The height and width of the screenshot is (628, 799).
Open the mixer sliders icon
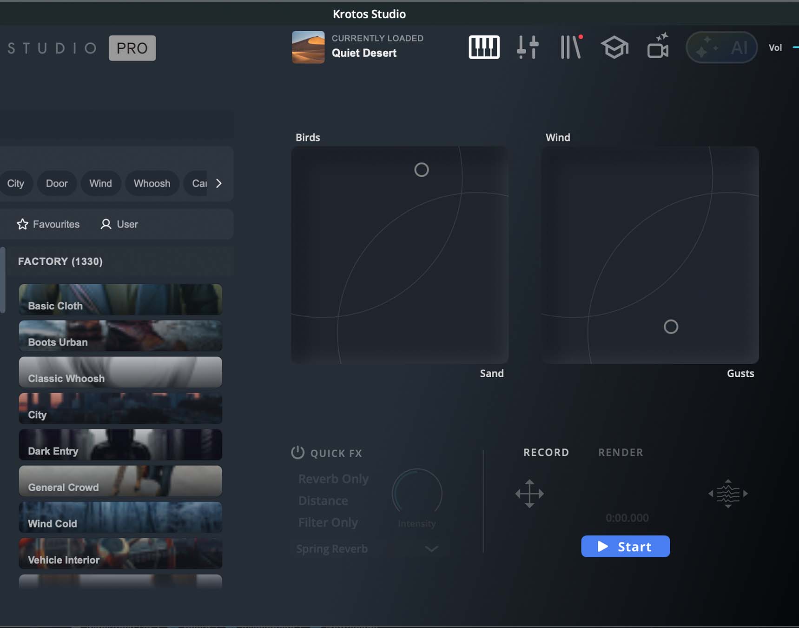click(528, 47)
